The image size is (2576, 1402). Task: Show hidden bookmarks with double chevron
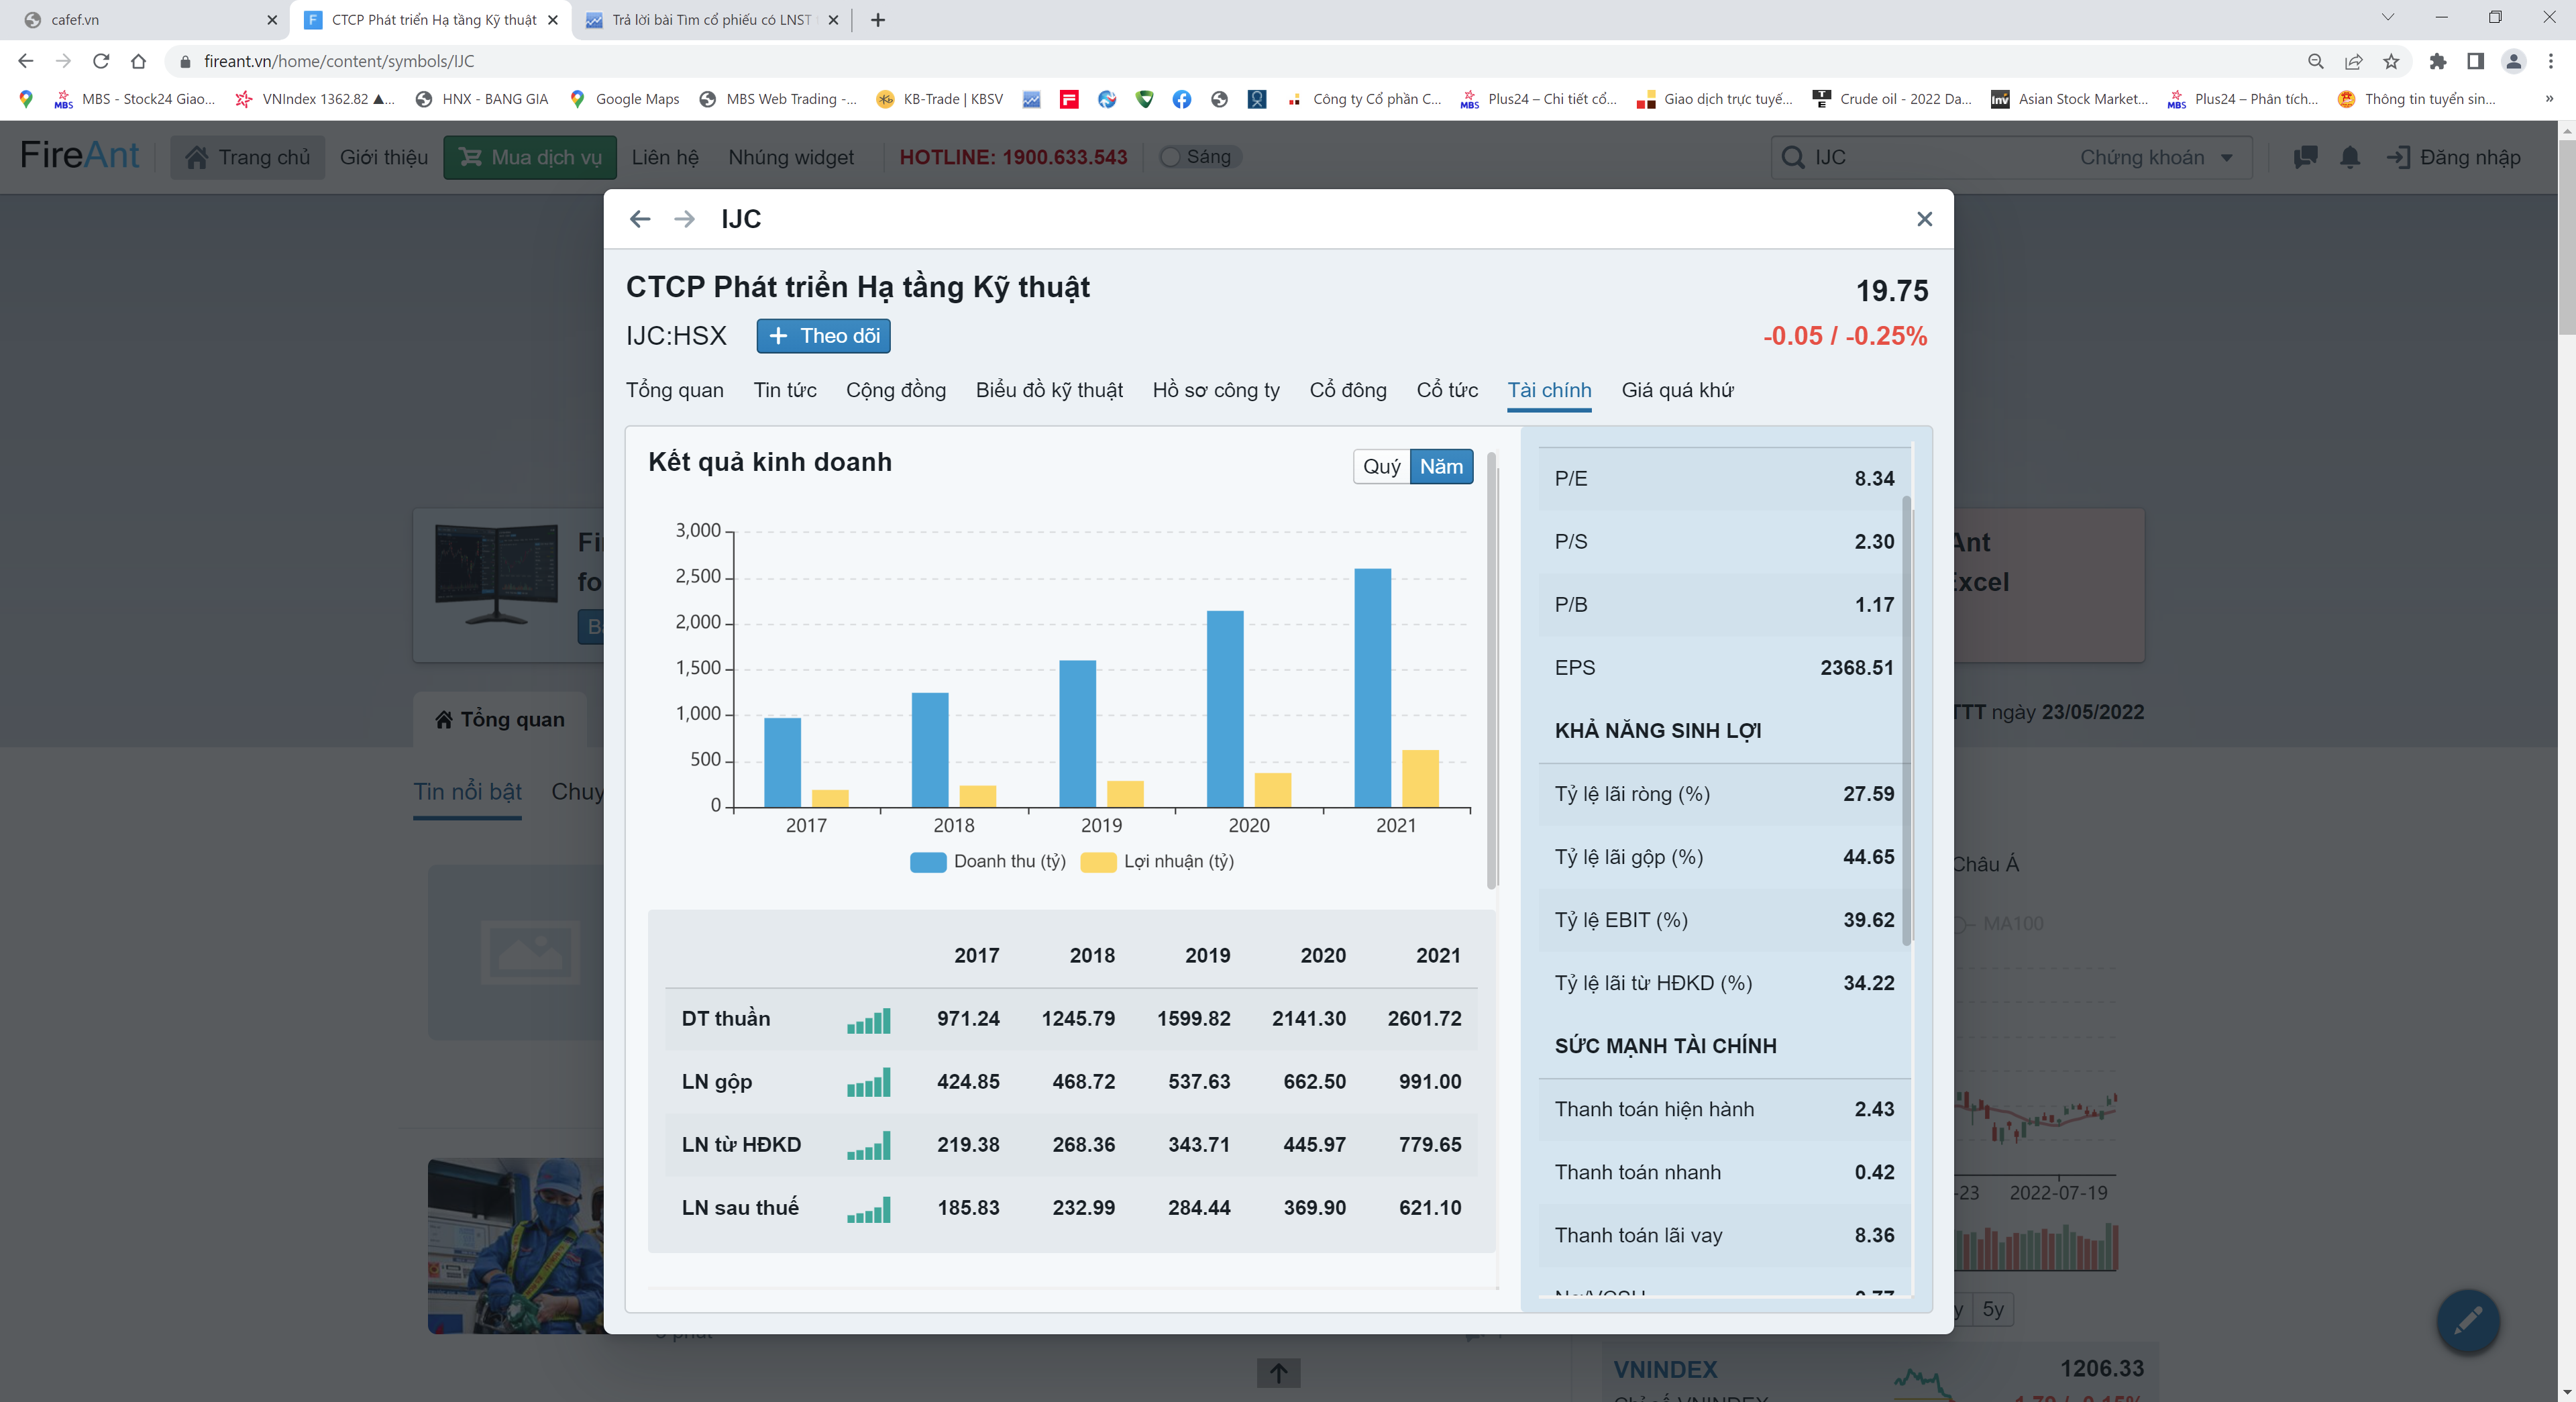[2548, 99]
